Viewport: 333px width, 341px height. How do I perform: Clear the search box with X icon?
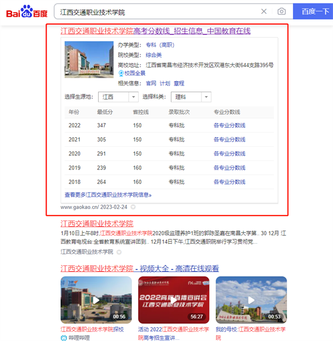[264, 11]
